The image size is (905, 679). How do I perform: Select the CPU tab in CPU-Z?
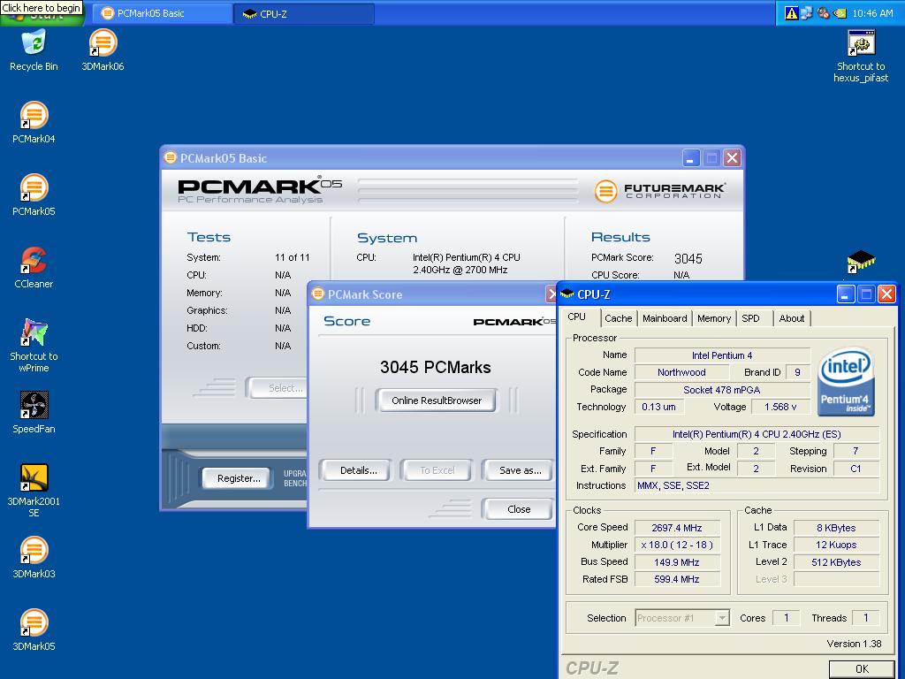(x=576, y=317)
